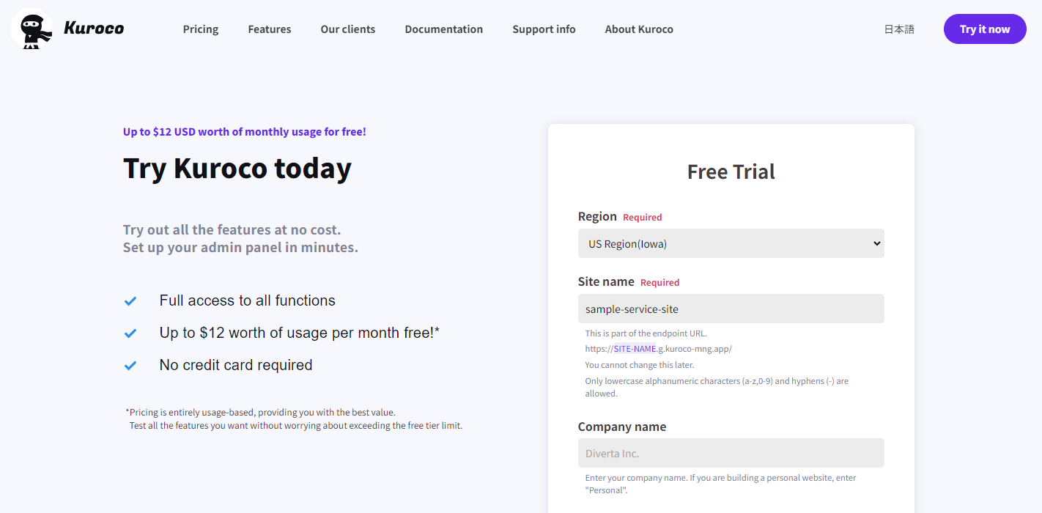Click the Try Kuroco today headline
The image size is (1042, 513).
[237, 169]
